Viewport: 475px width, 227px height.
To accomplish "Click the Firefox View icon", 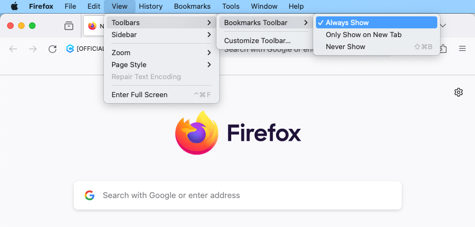I will point(69,26).
